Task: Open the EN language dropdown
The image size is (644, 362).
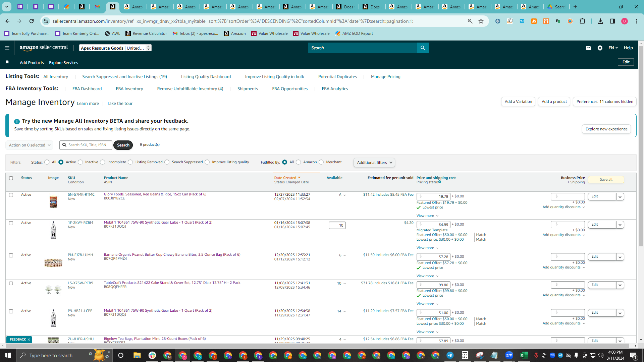Action: coord(613,48)
